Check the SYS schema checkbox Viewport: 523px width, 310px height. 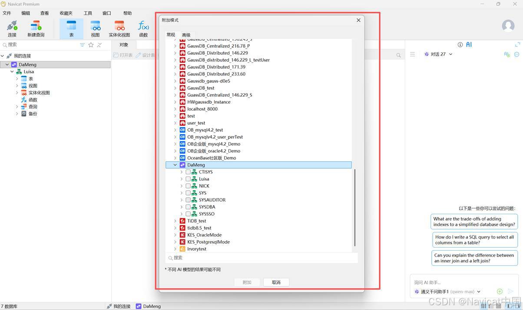(188, 193)
